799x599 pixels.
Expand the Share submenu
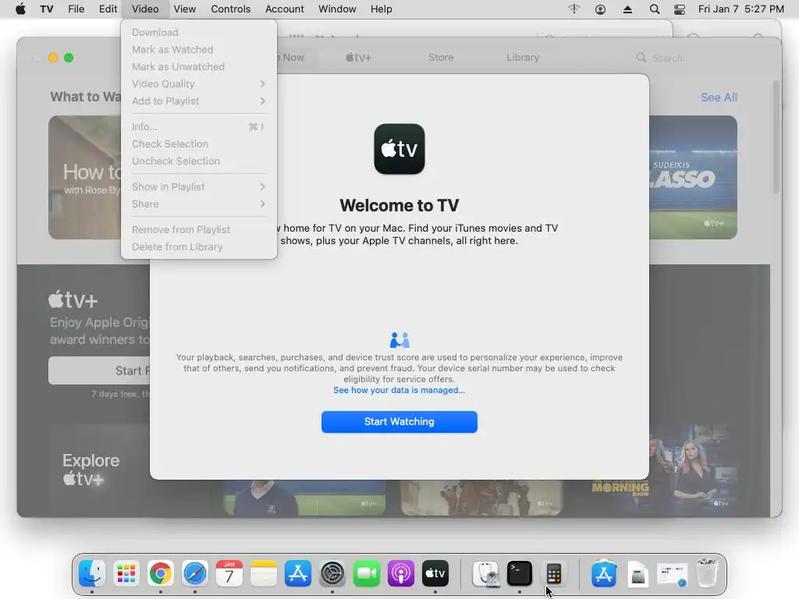point(199,204)
